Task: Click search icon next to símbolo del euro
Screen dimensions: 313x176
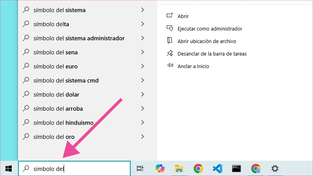Action: tap(26, 66)
